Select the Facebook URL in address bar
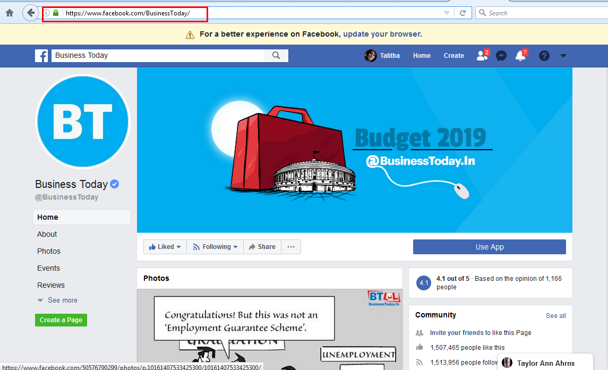608x370 pixels. click(127, 13)
